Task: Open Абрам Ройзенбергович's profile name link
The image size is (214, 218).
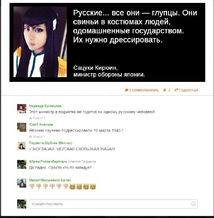Action: click(x=48, y=162)
